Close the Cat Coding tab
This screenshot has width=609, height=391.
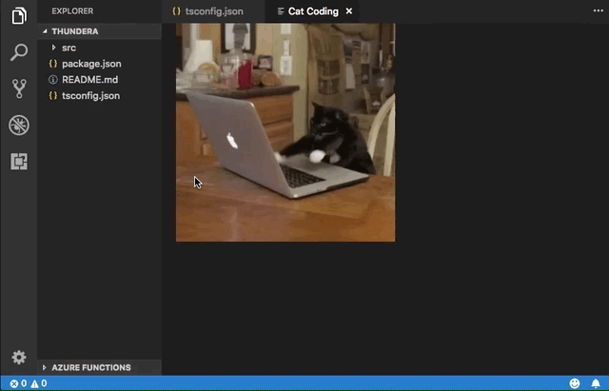(x=348, y=11)
